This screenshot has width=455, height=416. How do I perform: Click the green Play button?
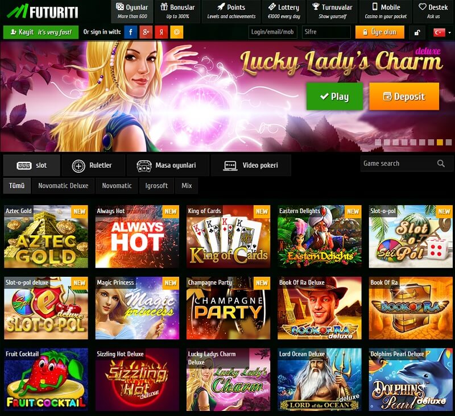point(334,96)
